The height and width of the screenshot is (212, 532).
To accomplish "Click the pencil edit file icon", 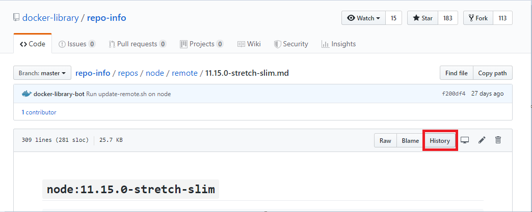I will 482,140.
